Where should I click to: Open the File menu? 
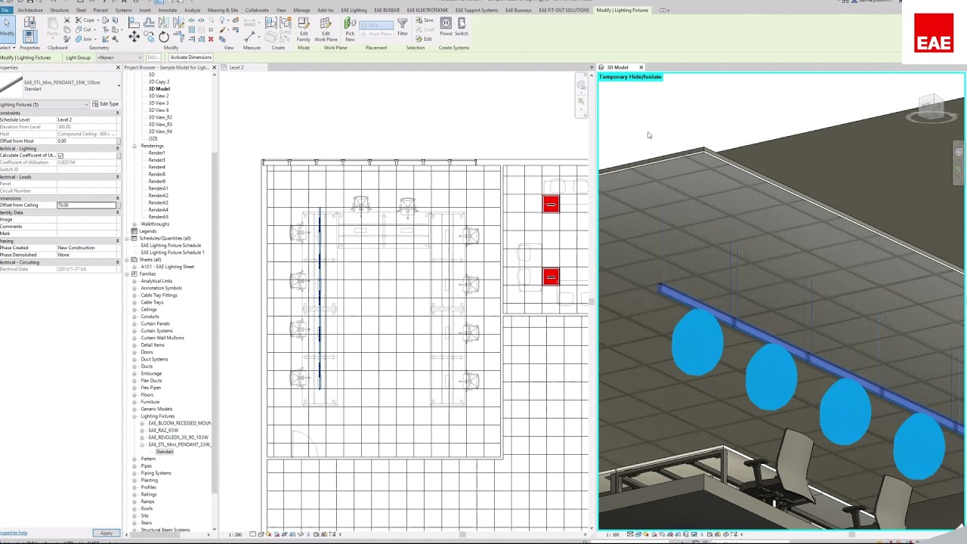5,11
